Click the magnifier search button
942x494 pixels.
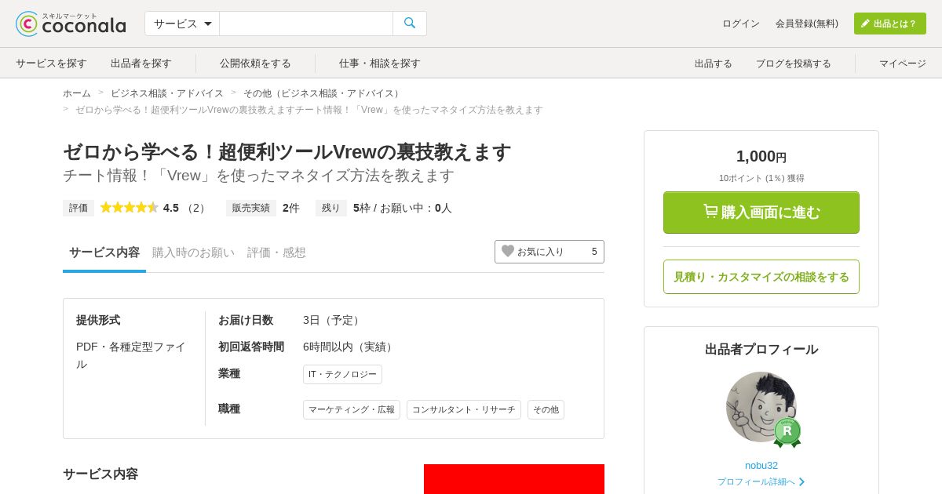[410, 24]
